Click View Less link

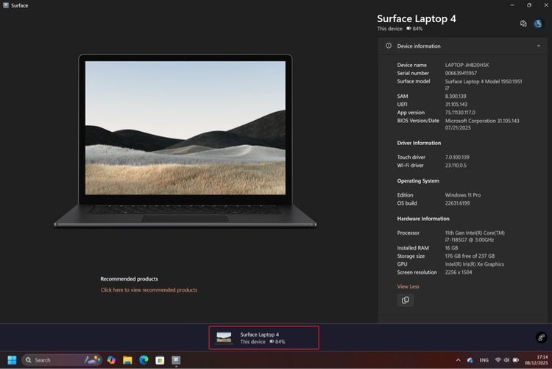pyautogui.click(x=408, y=287)
